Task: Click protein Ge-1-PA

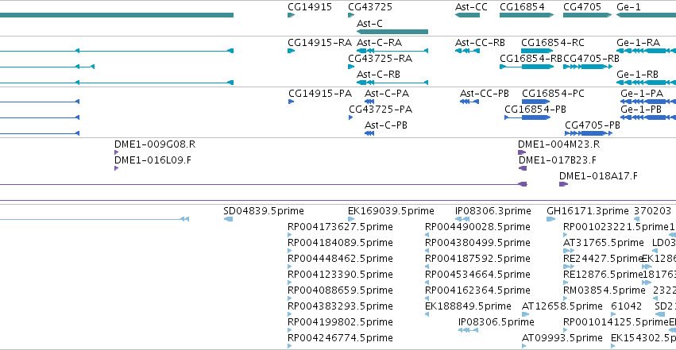Action: click(648, 102)
